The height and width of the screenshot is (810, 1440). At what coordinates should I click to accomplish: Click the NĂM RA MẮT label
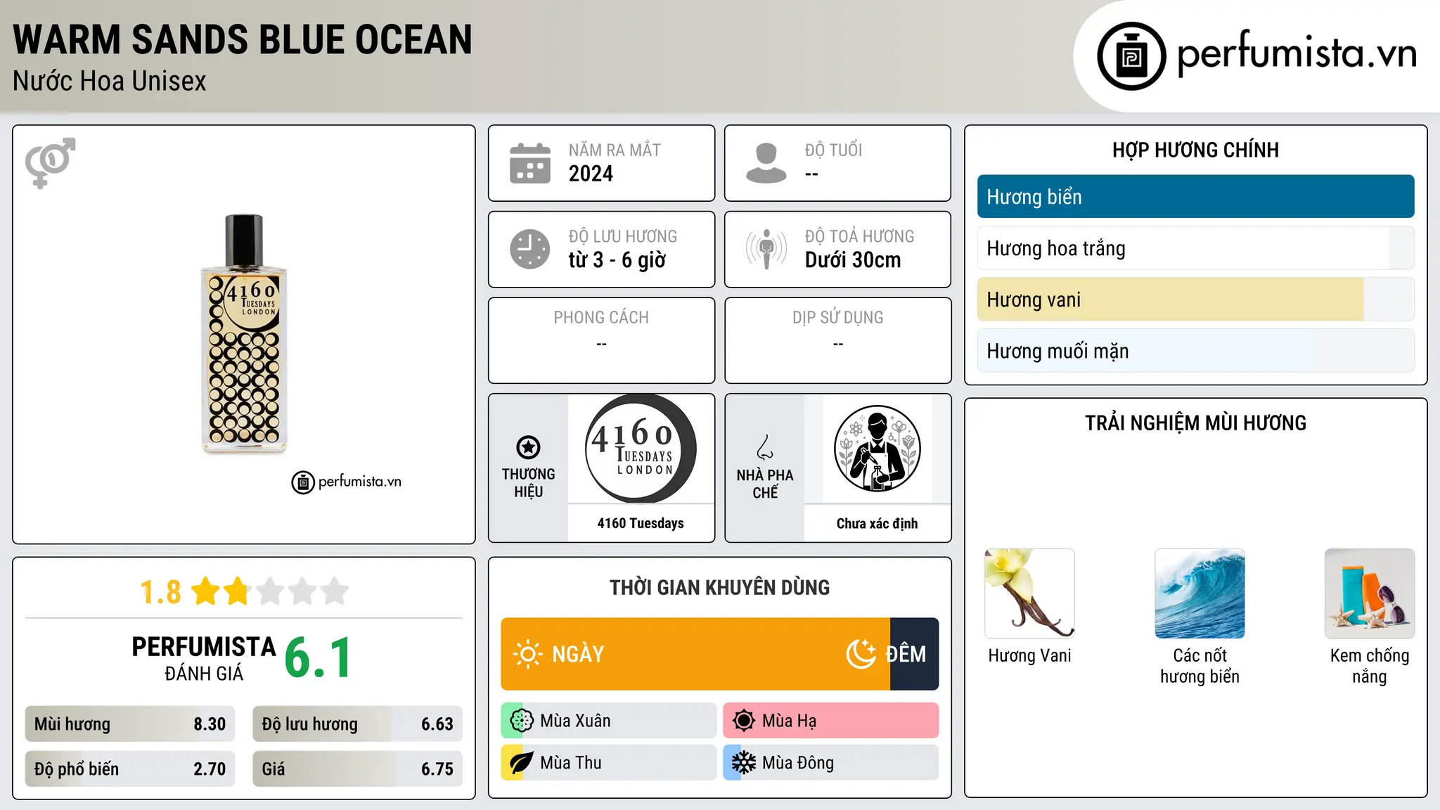(615, 150)
